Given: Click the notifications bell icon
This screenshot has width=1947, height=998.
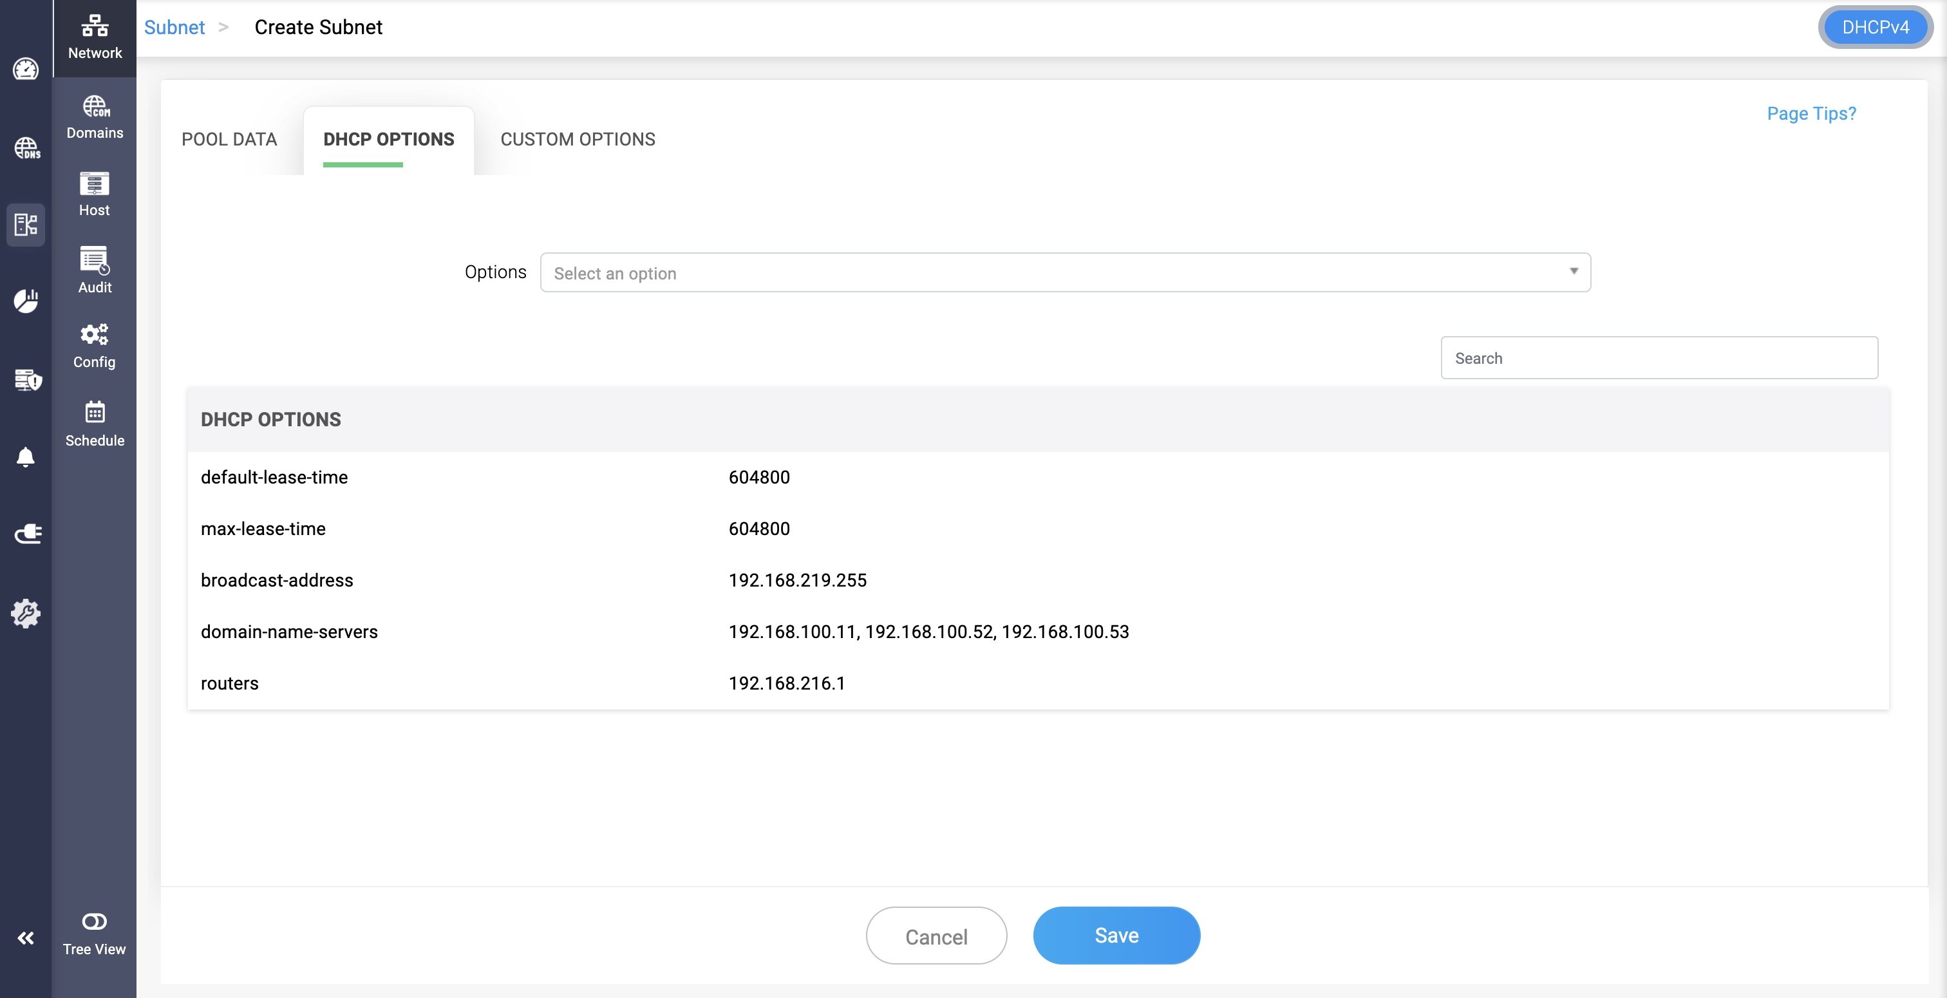Looking at the screenshot, I should pyautogui.click(x=26, y=457).
